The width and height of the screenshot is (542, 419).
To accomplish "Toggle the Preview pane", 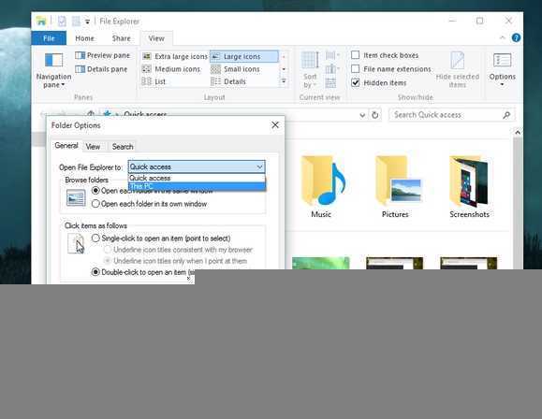I will click(102, 55).
